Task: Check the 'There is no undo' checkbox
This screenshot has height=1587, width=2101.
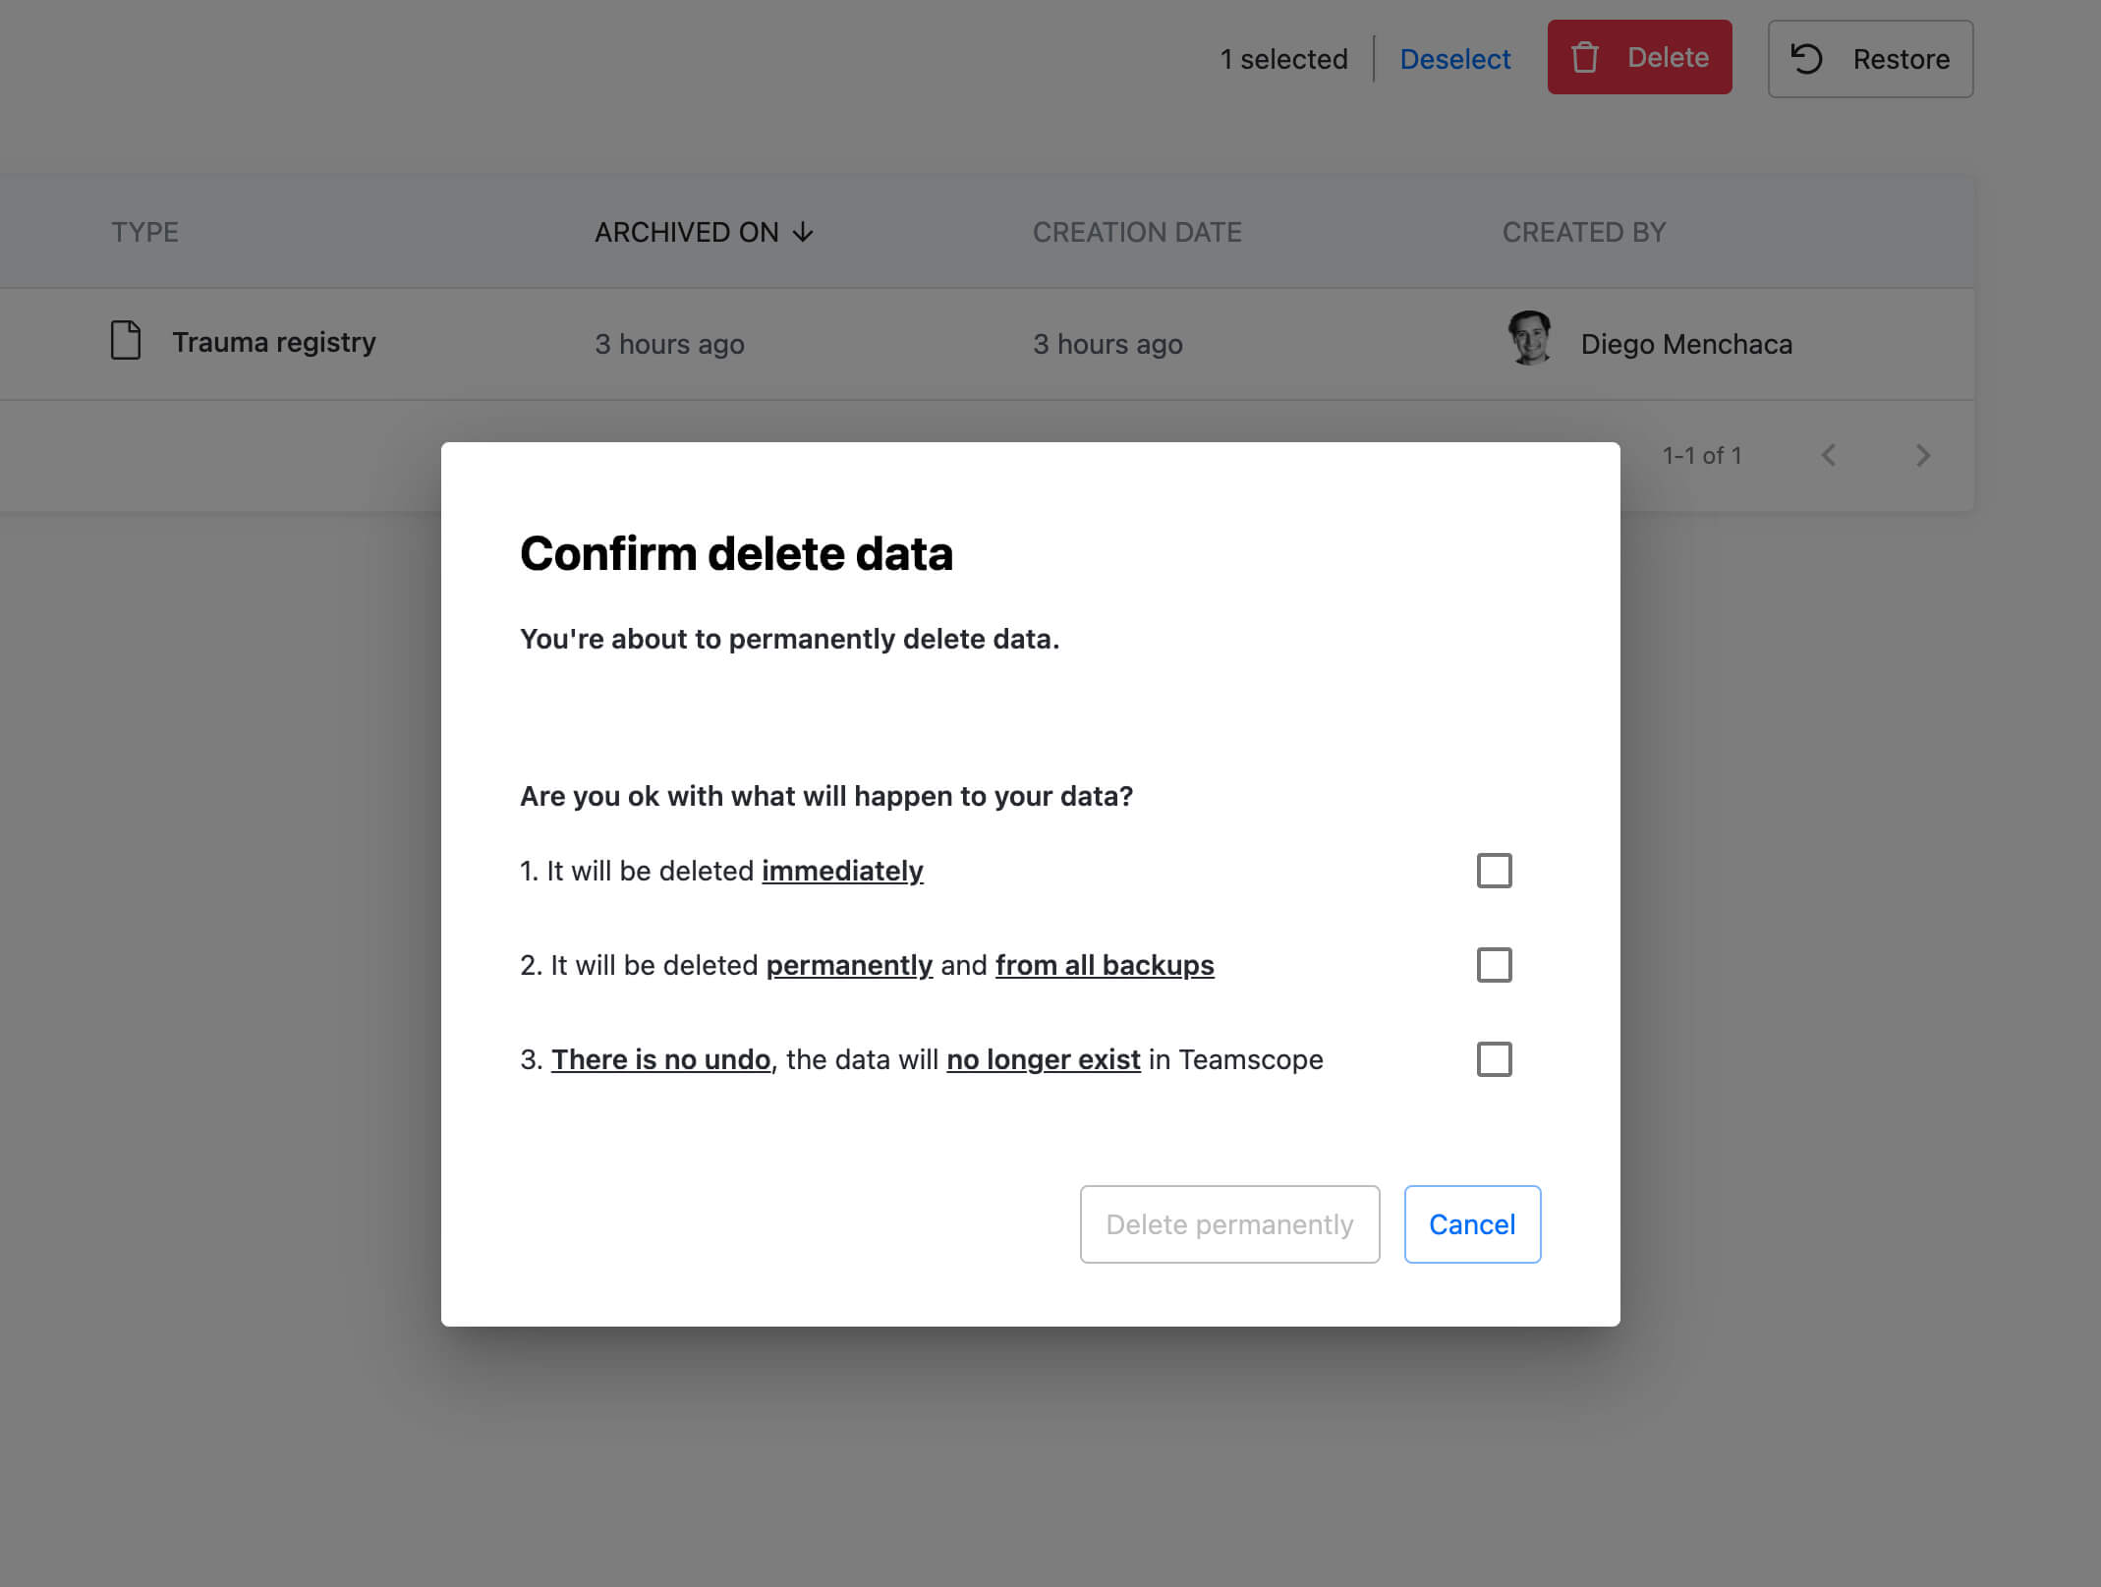Action: coord(1495,1059)
